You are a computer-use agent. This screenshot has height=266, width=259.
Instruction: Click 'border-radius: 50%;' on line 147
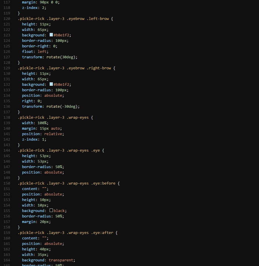[x=43, y=167]
